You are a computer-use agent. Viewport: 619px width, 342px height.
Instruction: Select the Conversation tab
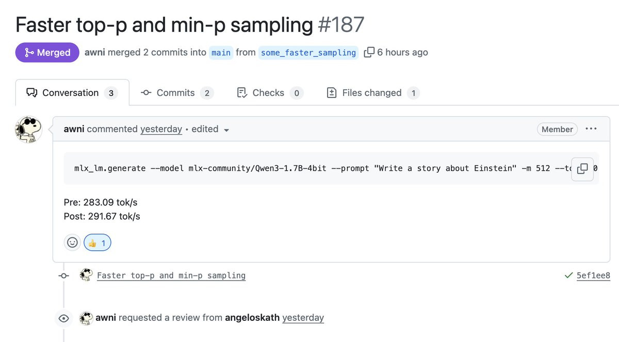[x=72, y=93]
